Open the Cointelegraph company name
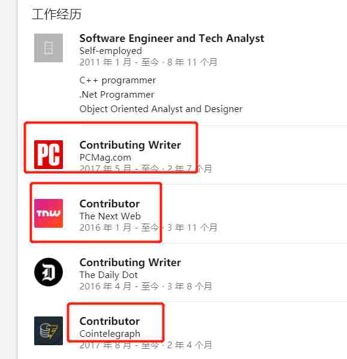The height and width of the screenshot is (359, 347). pyautogui.click(x=110, y=334)
